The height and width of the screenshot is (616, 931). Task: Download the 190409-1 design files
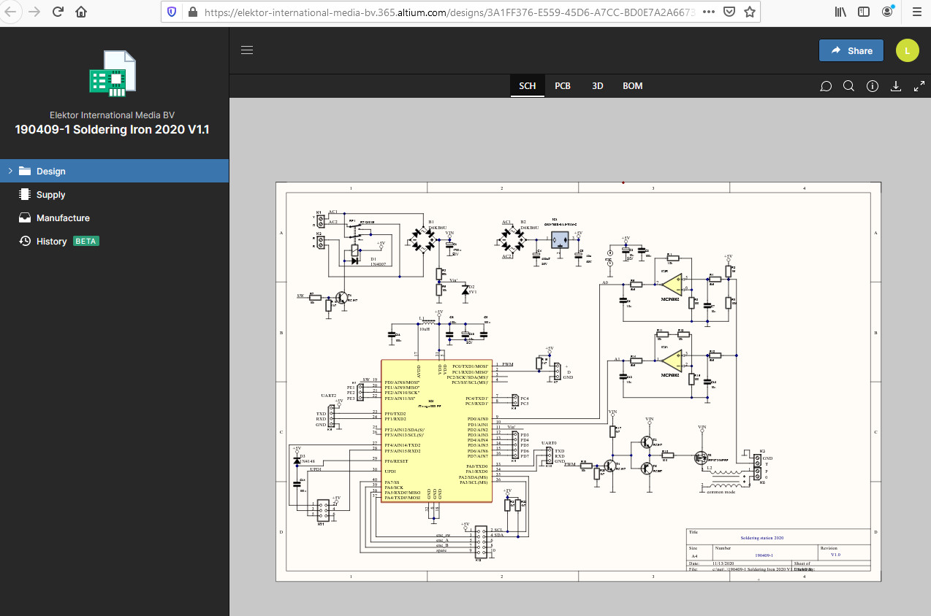tap(896, 86)
